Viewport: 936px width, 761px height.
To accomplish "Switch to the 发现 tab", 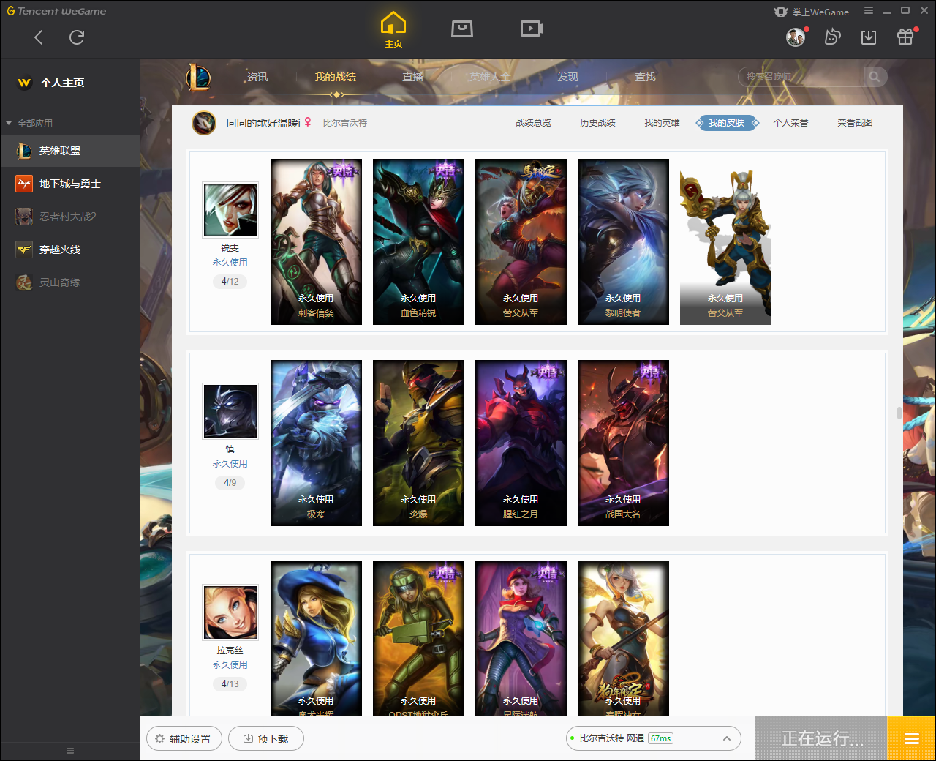I will point(567,77).
